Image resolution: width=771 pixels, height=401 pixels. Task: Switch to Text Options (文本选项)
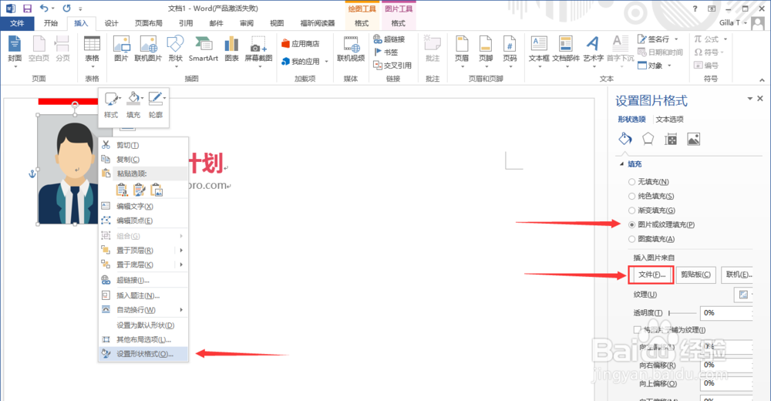(669, 119)
